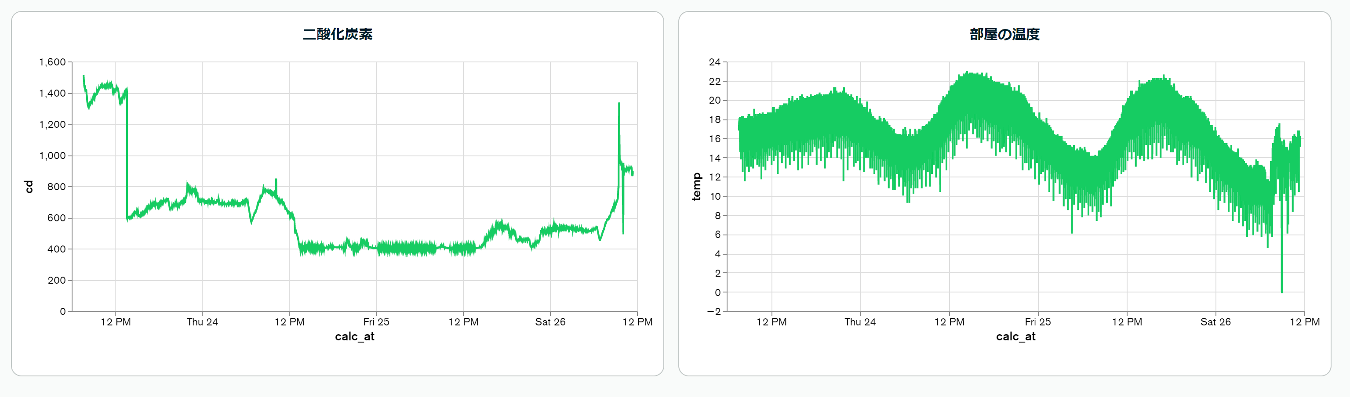Click the 二酸化炭素 chart title

coord(338,35)
